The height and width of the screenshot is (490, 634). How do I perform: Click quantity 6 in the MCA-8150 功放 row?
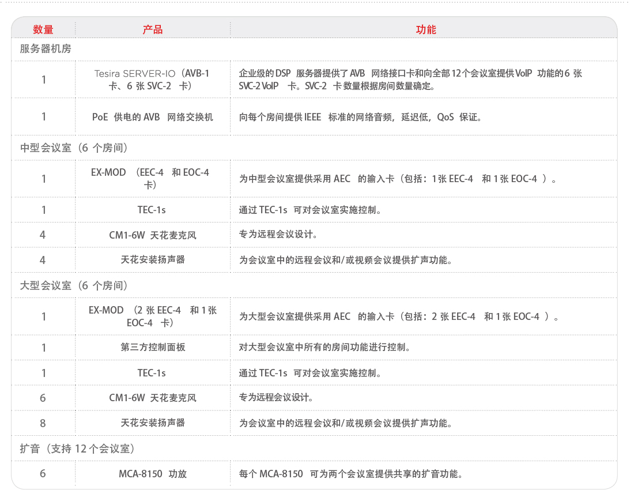(x=43, y=474)
